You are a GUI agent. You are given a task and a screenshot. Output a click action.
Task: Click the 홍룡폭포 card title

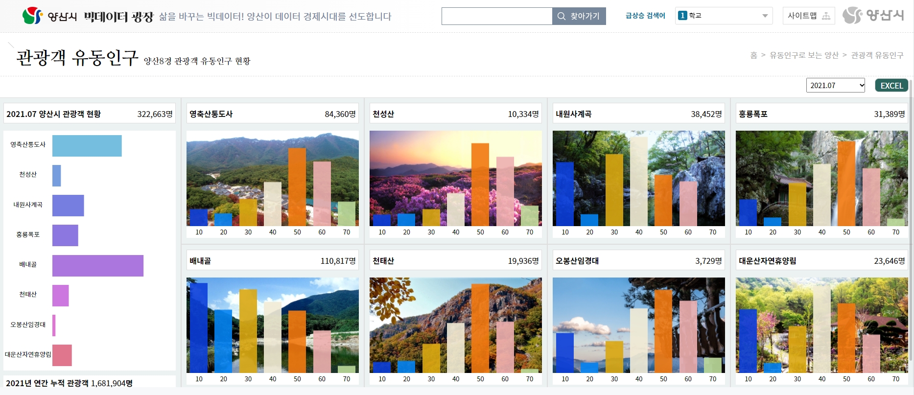click(753, 114)
